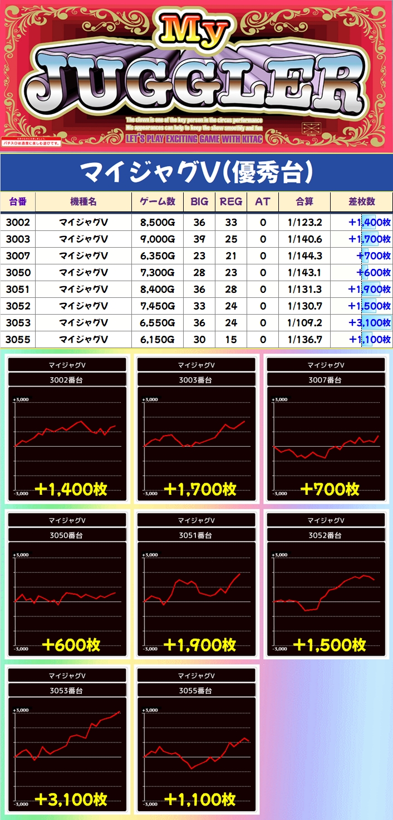Click machine number 3002 in the table
Screen dimensions: 393x820
point(18,223)
